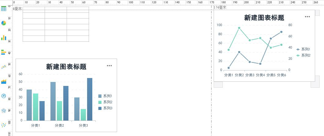The image size is (324, 136).
Task: Select the horizontal bar chart icon
Action: [3, 52]
